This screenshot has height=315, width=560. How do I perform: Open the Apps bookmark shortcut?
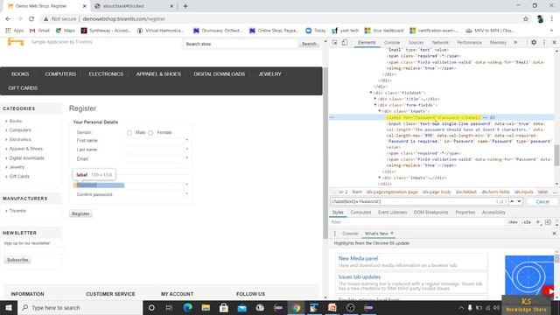pos(15,31)
